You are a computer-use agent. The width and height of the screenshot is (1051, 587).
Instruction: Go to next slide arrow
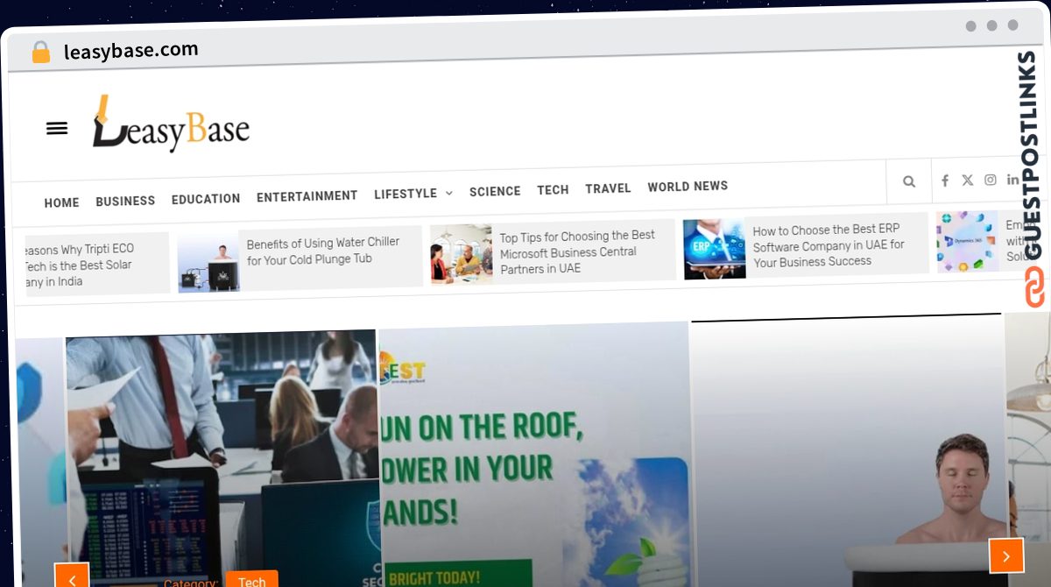[1006, 555]
